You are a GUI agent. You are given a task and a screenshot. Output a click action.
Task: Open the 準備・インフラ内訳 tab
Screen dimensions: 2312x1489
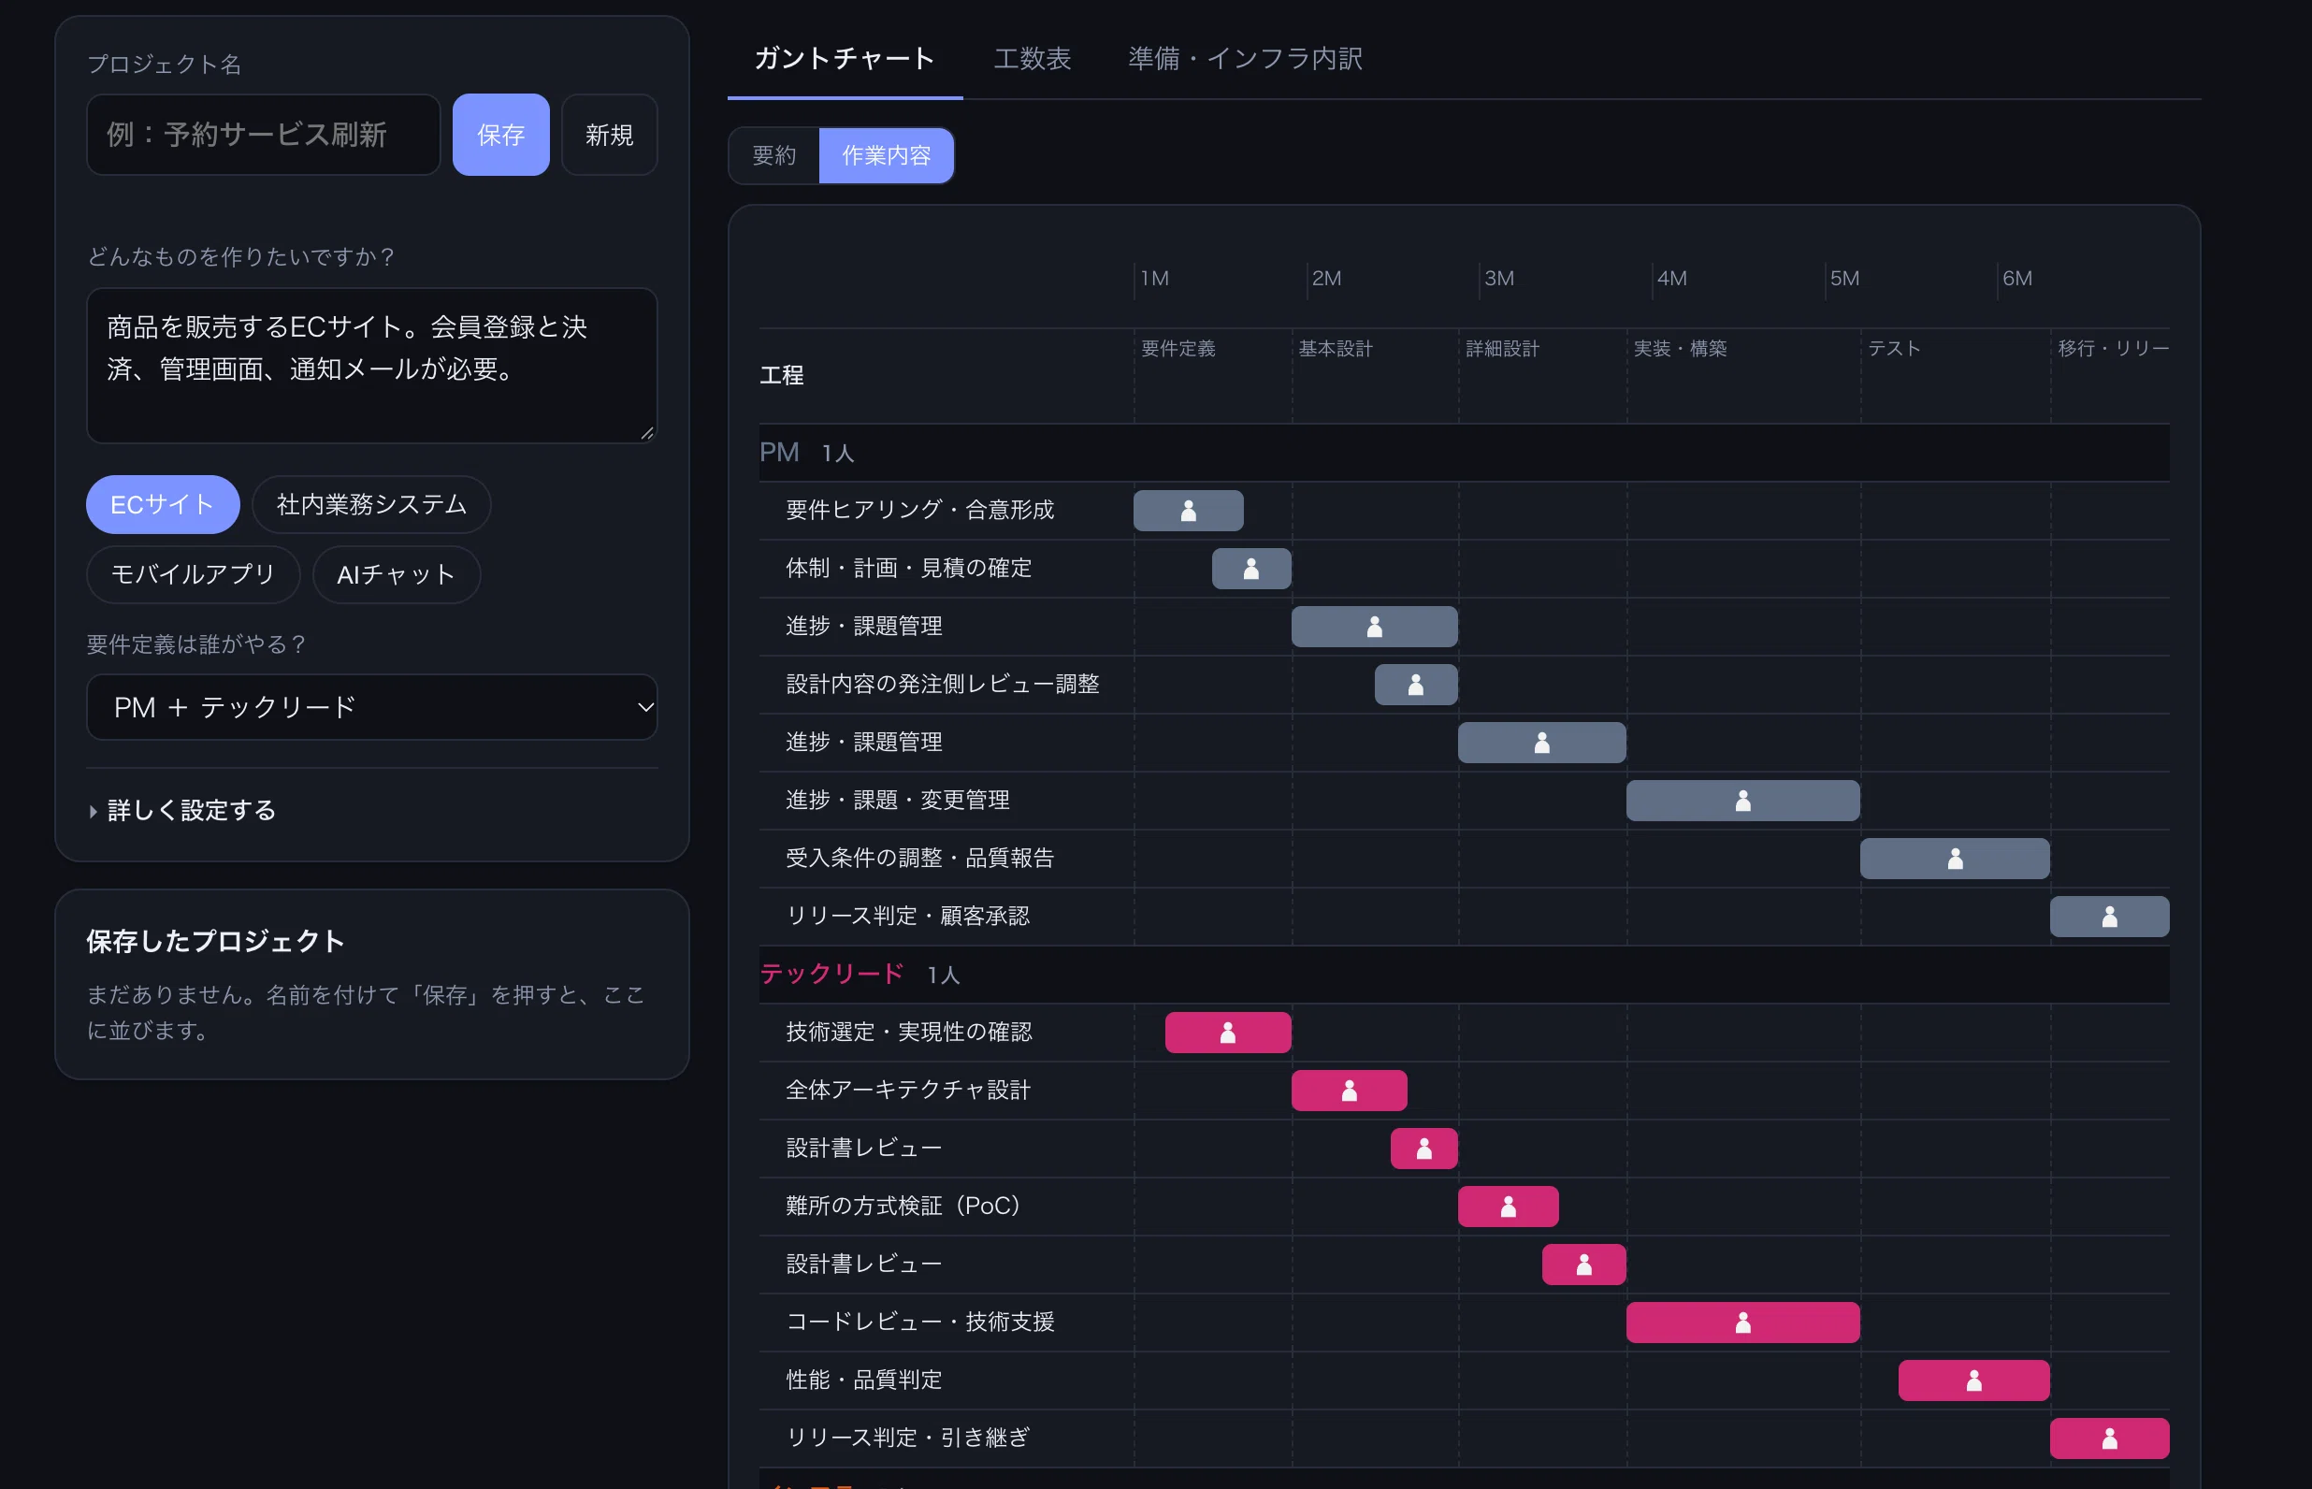tap(1245, 59)
